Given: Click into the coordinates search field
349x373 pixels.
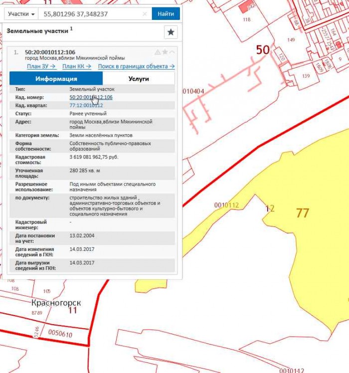Looking at the screenshot, I should pyautogui.click(x=90, y=14).
